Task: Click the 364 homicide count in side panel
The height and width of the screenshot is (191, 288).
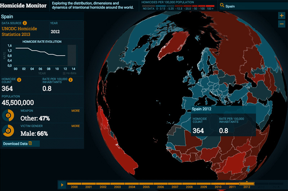Action: click(x=7, y=88)
